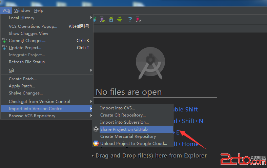Select Show Changes View
267x168 pixels.
pos(47,34)
